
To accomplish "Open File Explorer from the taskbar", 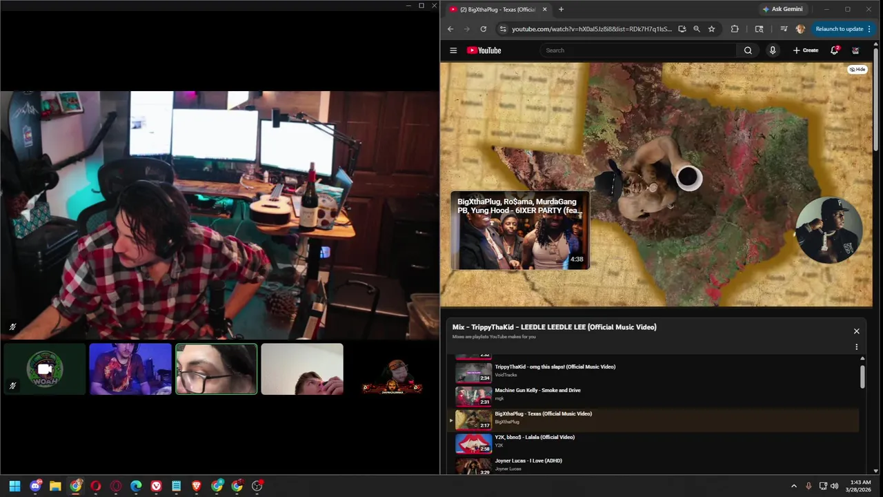I will click(x=55, y=486).
